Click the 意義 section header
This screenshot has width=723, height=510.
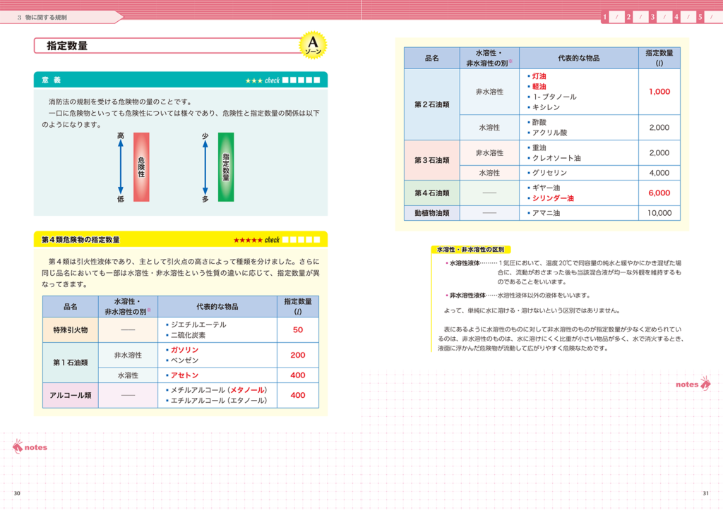pyautogui.click(x=181, y=80)
